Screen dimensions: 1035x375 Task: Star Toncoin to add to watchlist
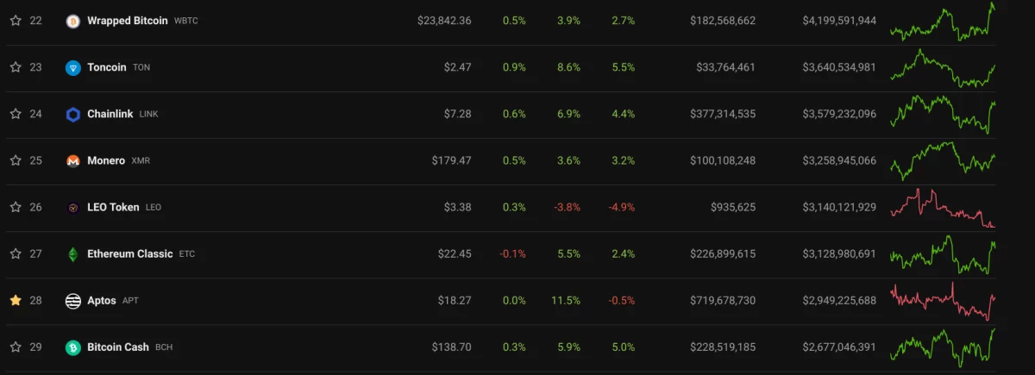pos(16,66)
